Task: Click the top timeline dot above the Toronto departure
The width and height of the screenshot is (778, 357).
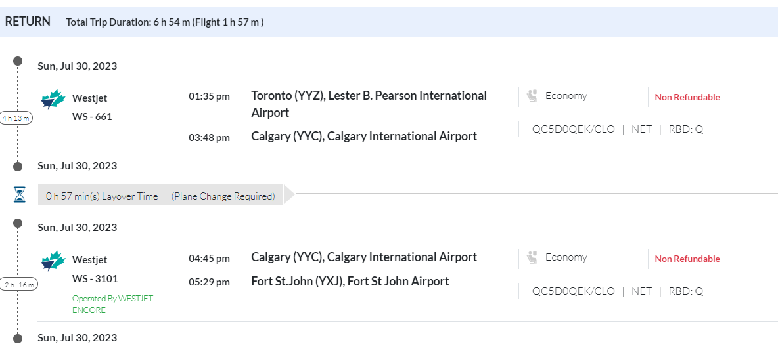Action: [x=18, y=61]
